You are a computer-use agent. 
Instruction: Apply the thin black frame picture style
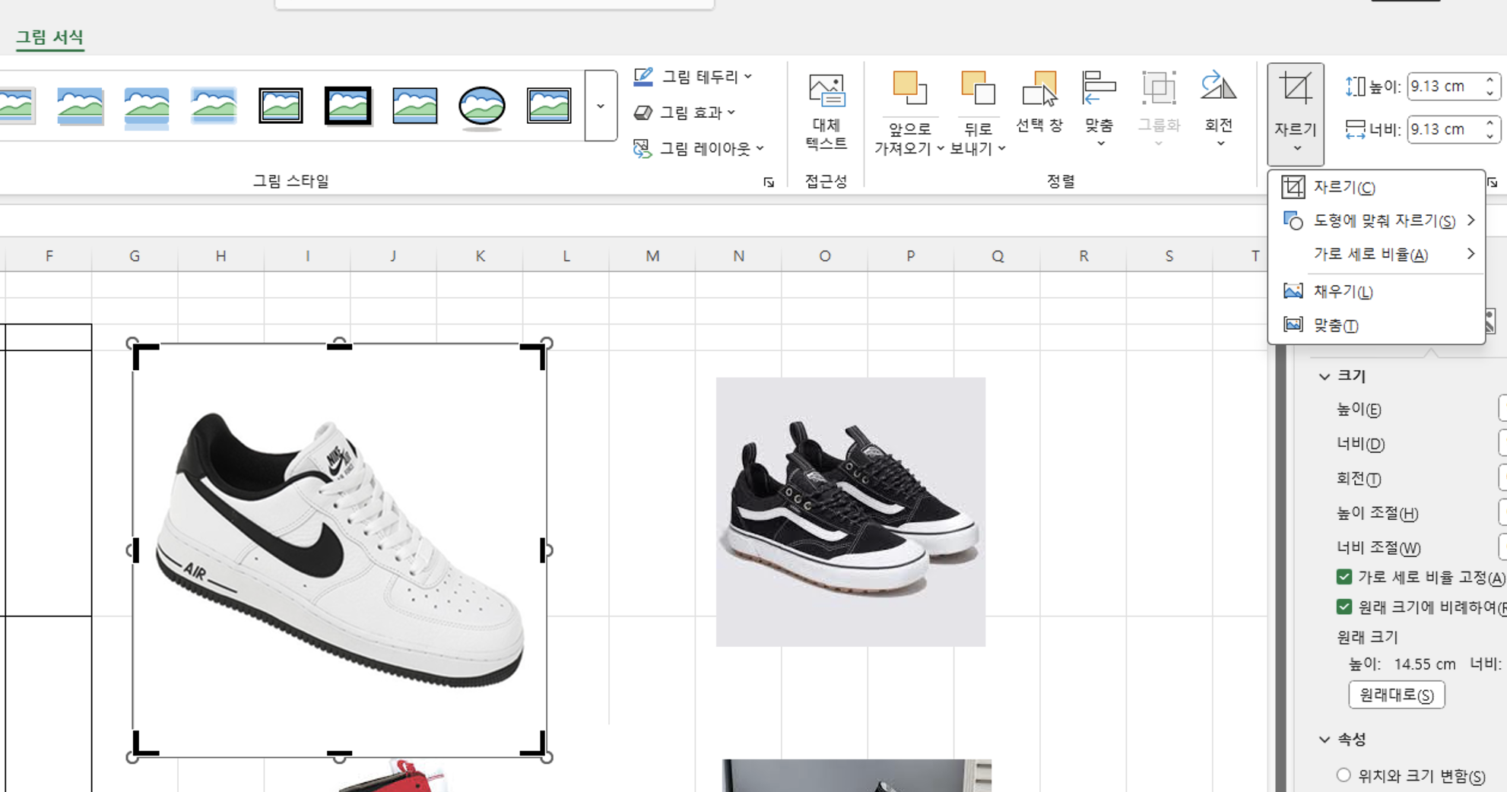281,106
